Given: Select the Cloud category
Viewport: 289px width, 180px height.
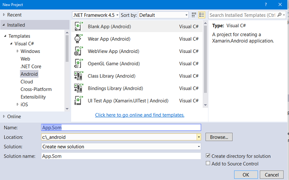Looking at the screenshot, I should pos(27,82).
